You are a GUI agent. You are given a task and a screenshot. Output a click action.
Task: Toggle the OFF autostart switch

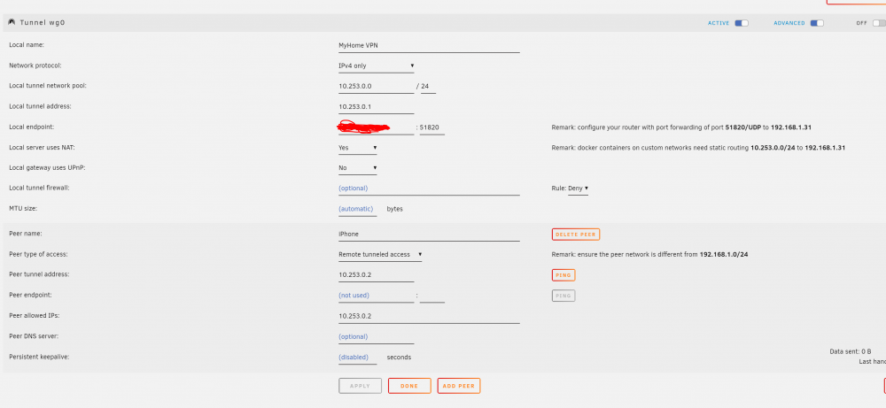pyautogui.click(x=879, y=23)
